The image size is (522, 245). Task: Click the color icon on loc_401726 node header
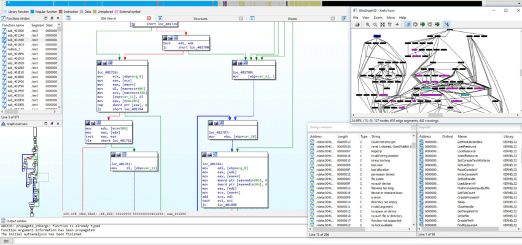click(x=100, y=63)
